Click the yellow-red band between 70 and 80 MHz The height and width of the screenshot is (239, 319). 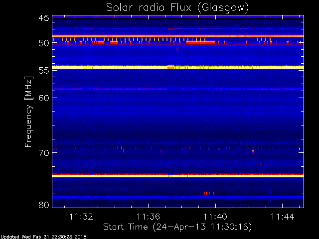178,175
